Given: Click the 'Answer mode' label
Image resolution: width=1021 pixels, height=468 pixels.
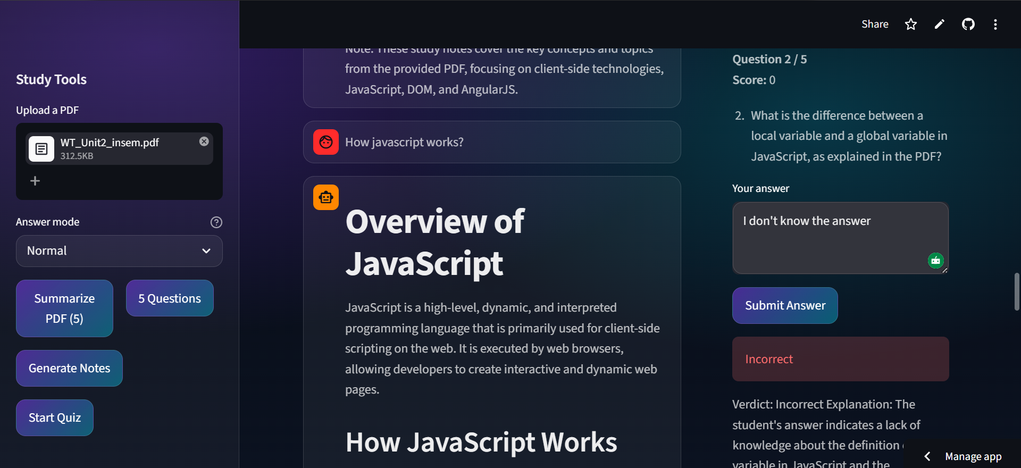Looking at the screenshot, I should pos(47,222).
